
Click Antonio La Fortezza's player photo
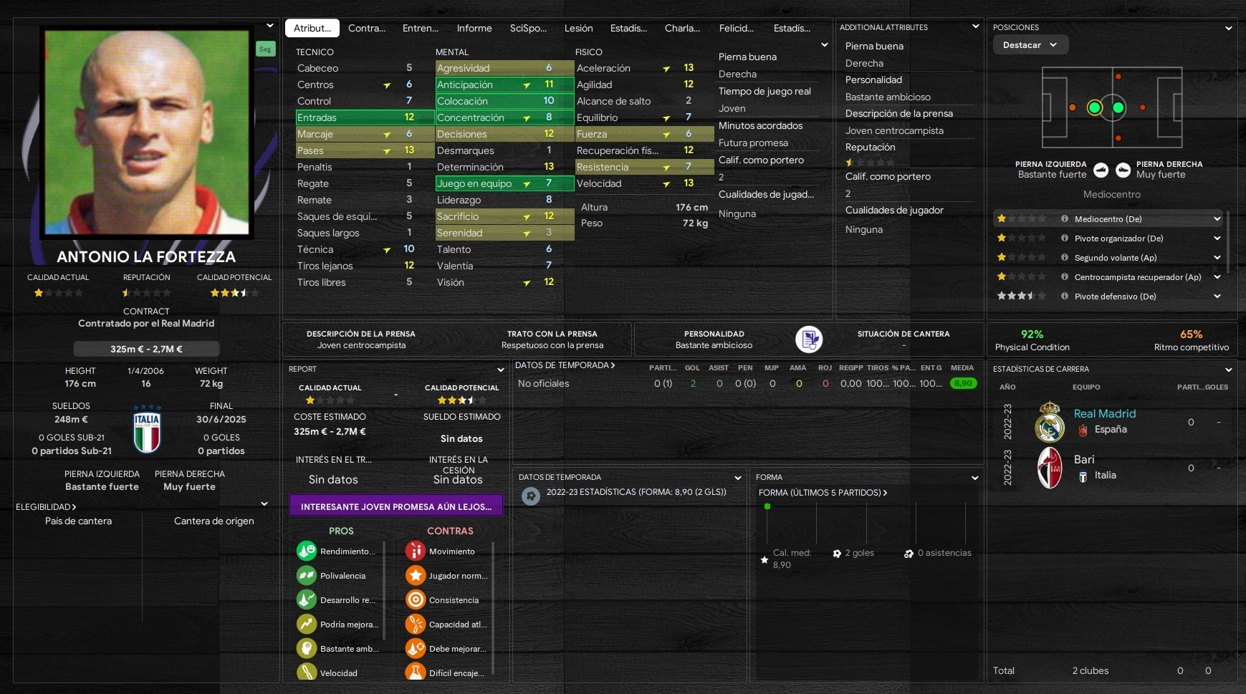147,131
